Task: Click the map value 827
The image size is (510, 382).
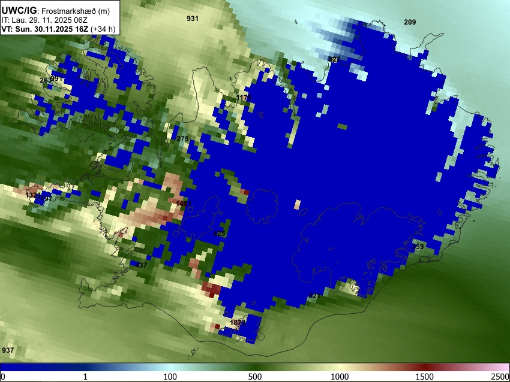Action: pyautogui.click(x=334, y=59)
